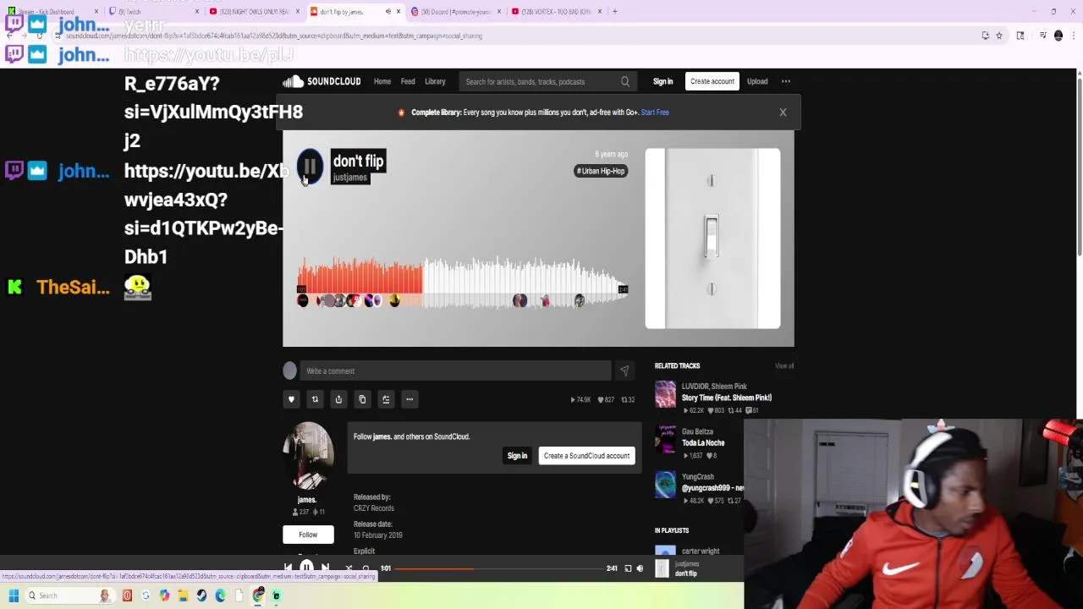Image resolution: width=1083 pixels, height=609 pixels.
Task: Open the CRZY Records text
Action: click(374, 508)
